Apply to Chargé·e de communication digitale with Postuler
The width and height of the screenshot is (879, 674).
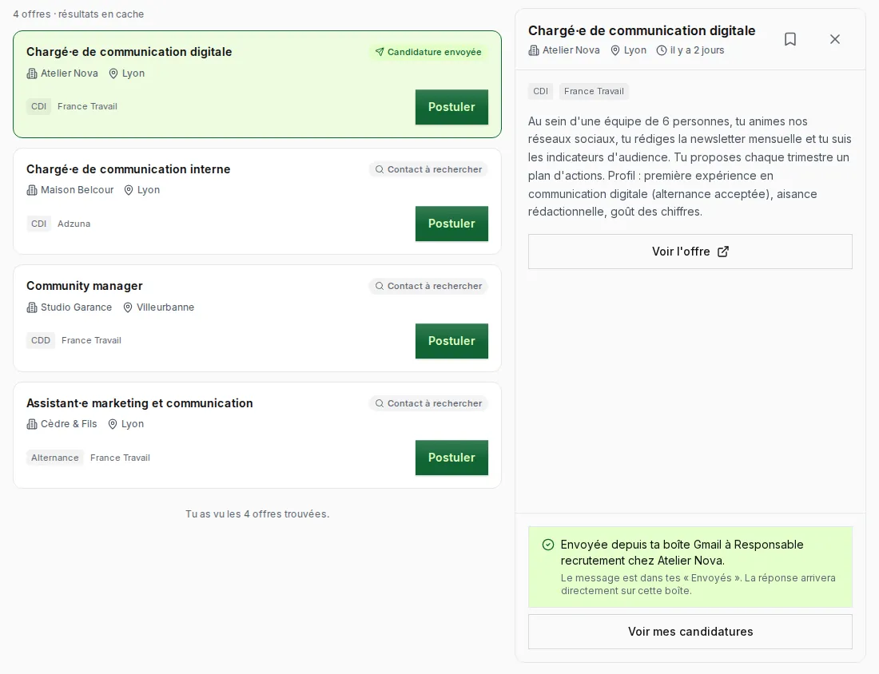pyautogui.click(x=451, y=107)
